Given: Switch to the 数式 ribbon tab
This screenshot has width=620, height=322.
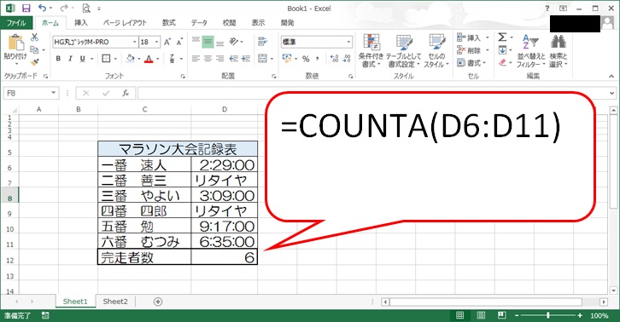Looking at the screenshot, I should tap(169, 22).
